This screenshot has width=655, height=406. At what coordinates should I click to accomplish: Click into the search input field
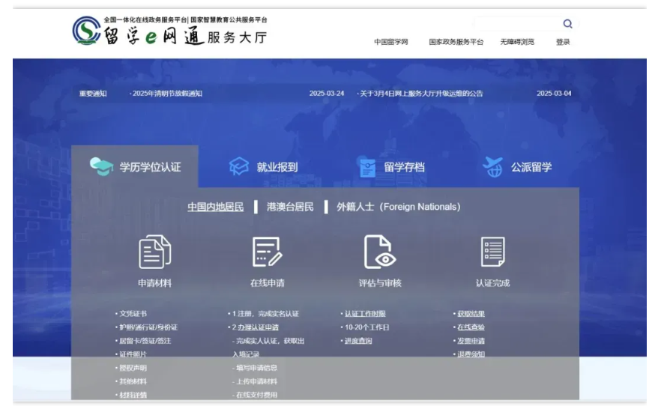coord(517,24)
